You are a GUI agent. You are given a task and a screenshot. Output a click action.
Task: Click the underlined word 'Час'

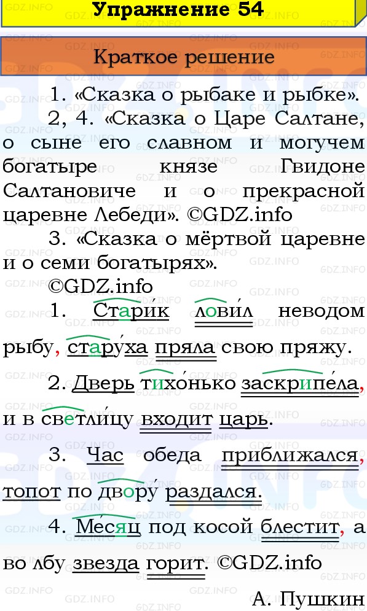click(x=105, y=455)
